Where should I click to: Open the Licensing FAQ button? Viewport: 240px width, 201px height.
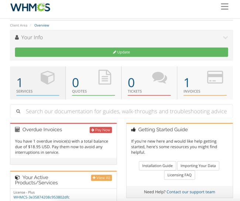coord(179,175)
